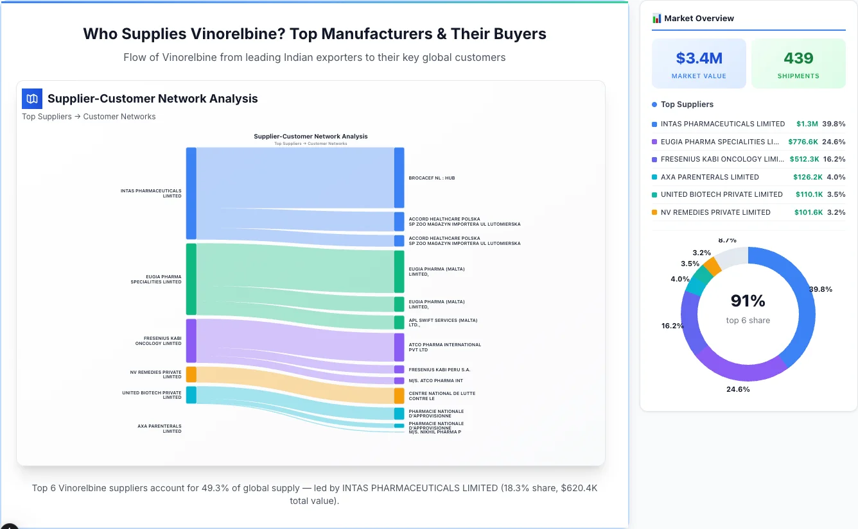Click the green square marker for UNITED BIOTECH
The image size is (858, 529).
point(656,194)
